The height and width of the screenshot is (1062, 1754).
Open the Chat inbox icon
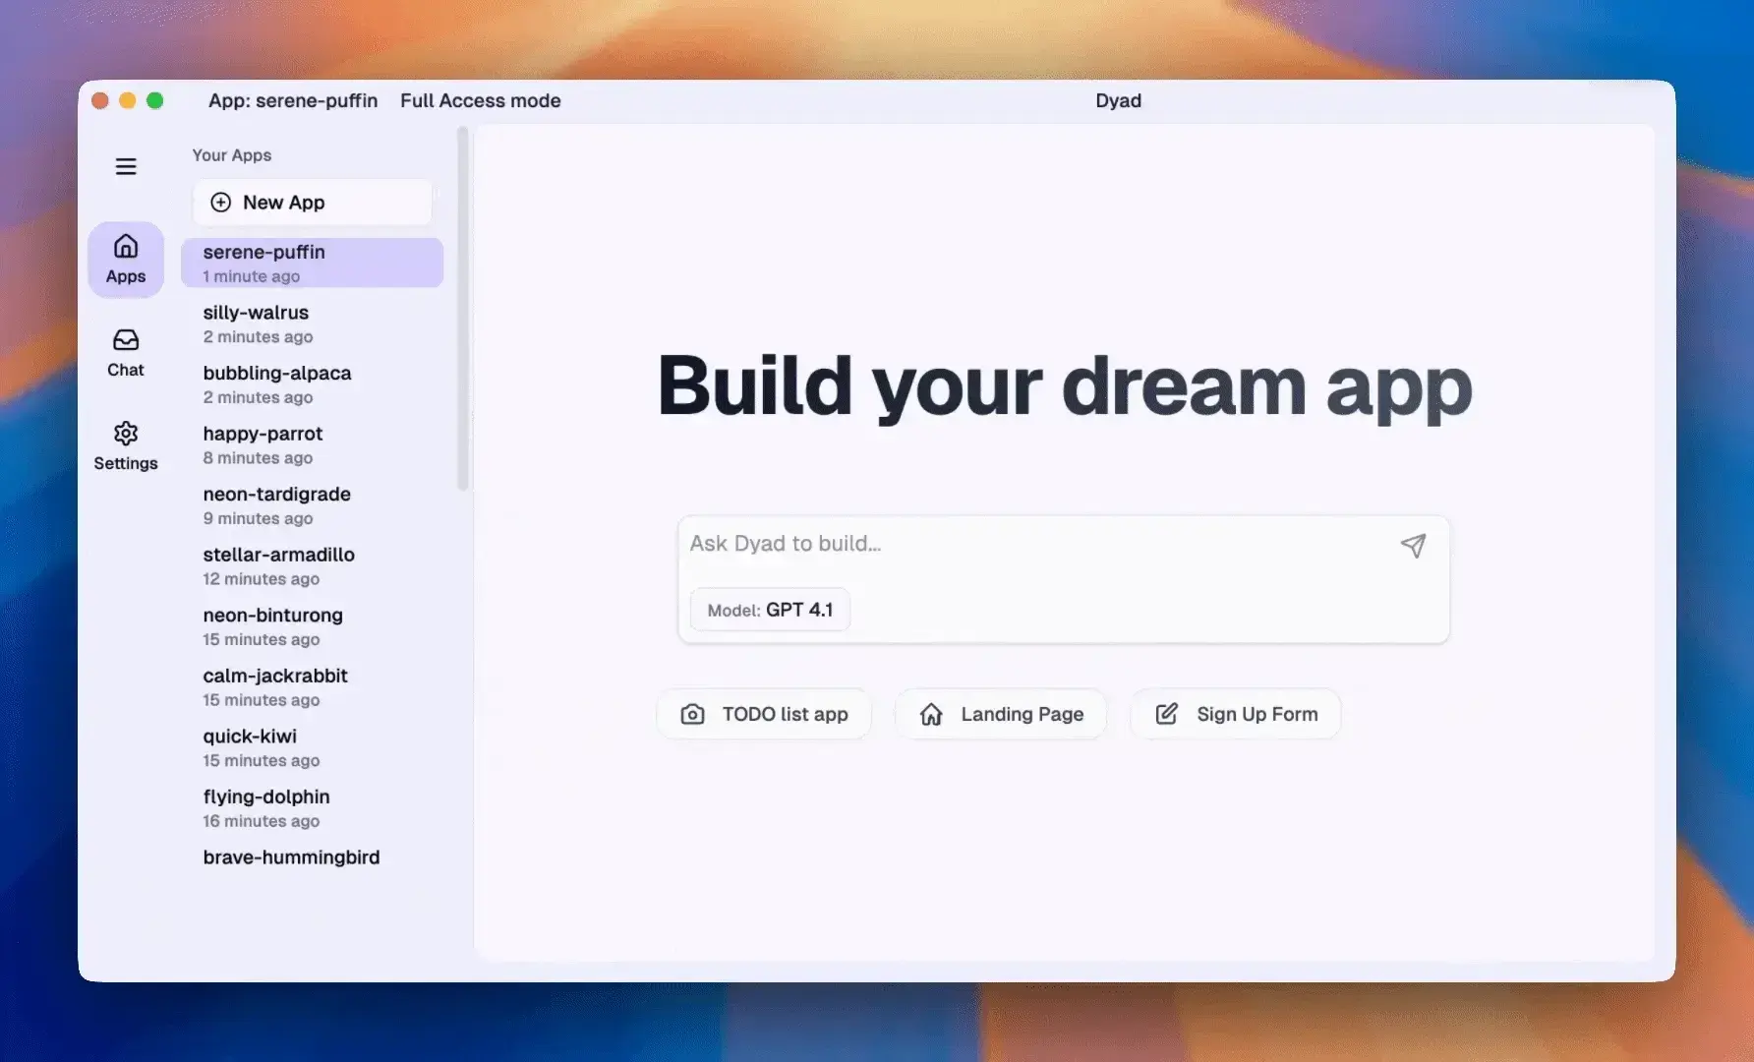[126, 340]
